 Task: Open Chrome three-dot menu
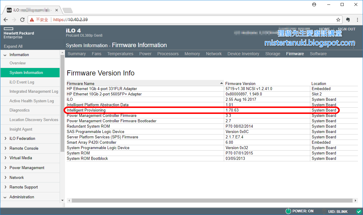click(358, 20)
